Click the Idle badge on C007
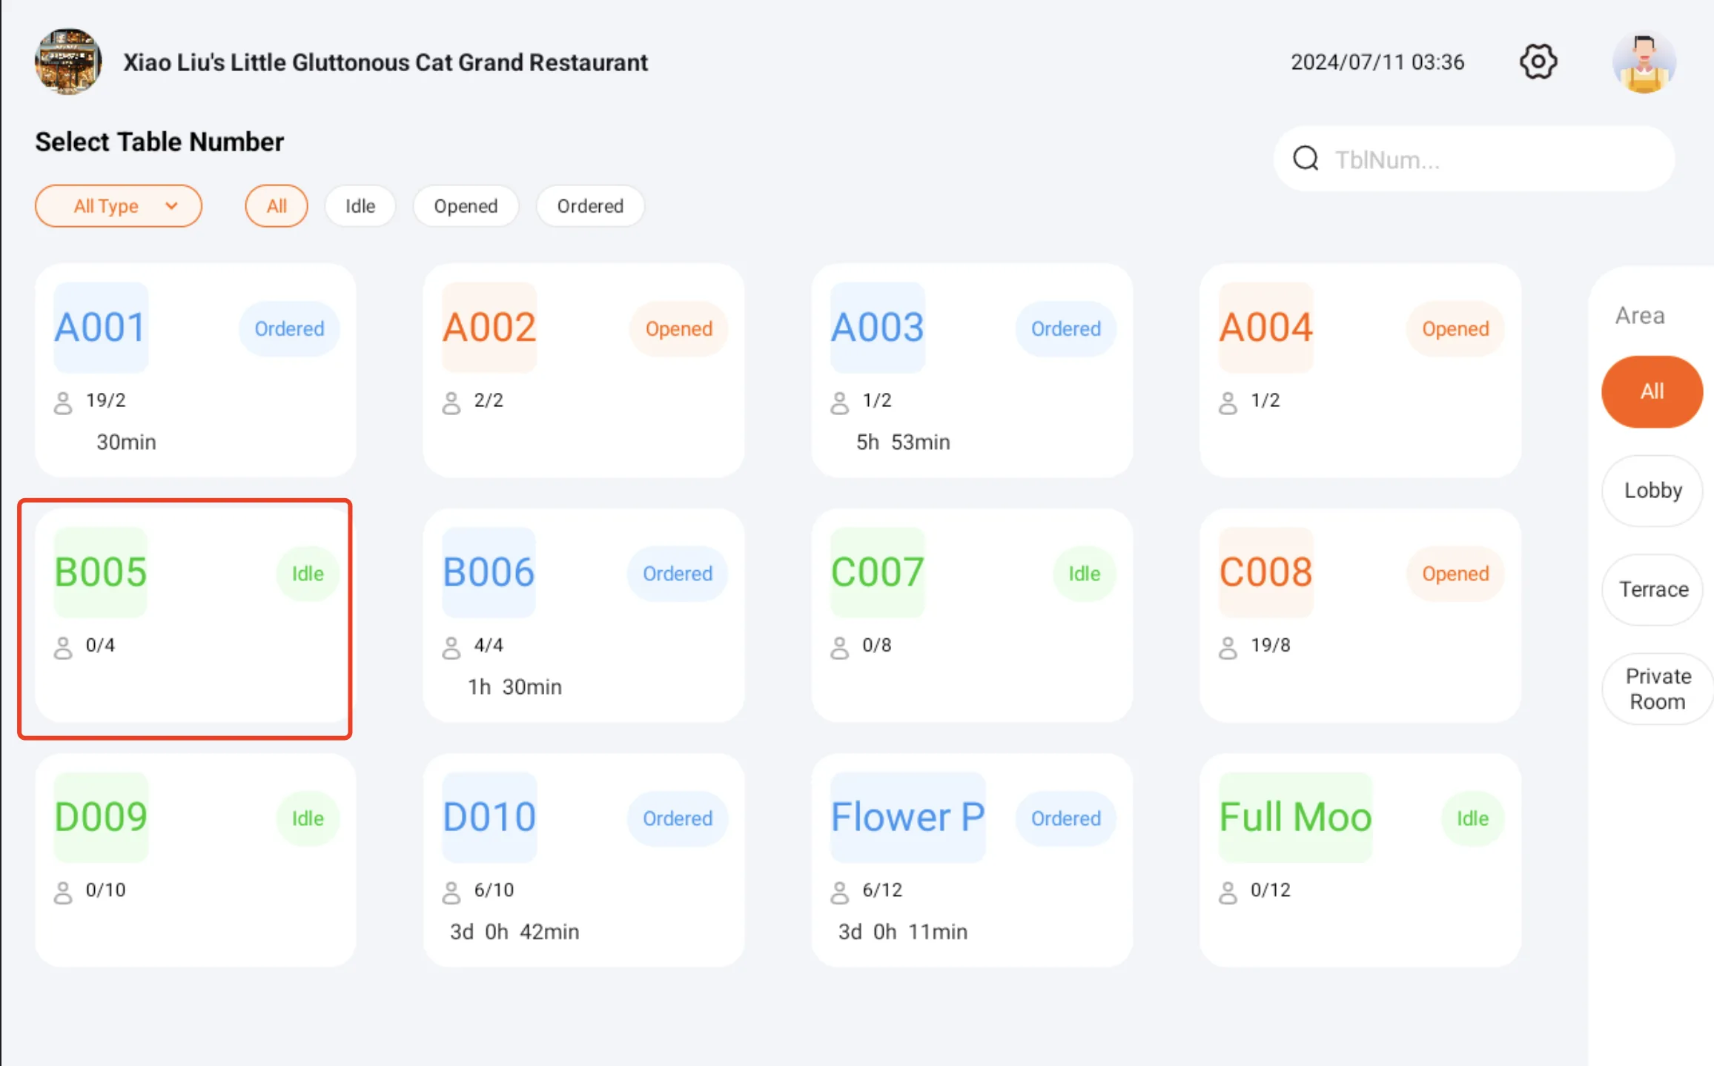 1085,573
